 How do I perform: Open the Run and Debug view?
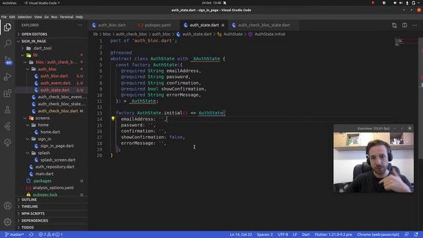pyautogui.click(x=7, y=77)
